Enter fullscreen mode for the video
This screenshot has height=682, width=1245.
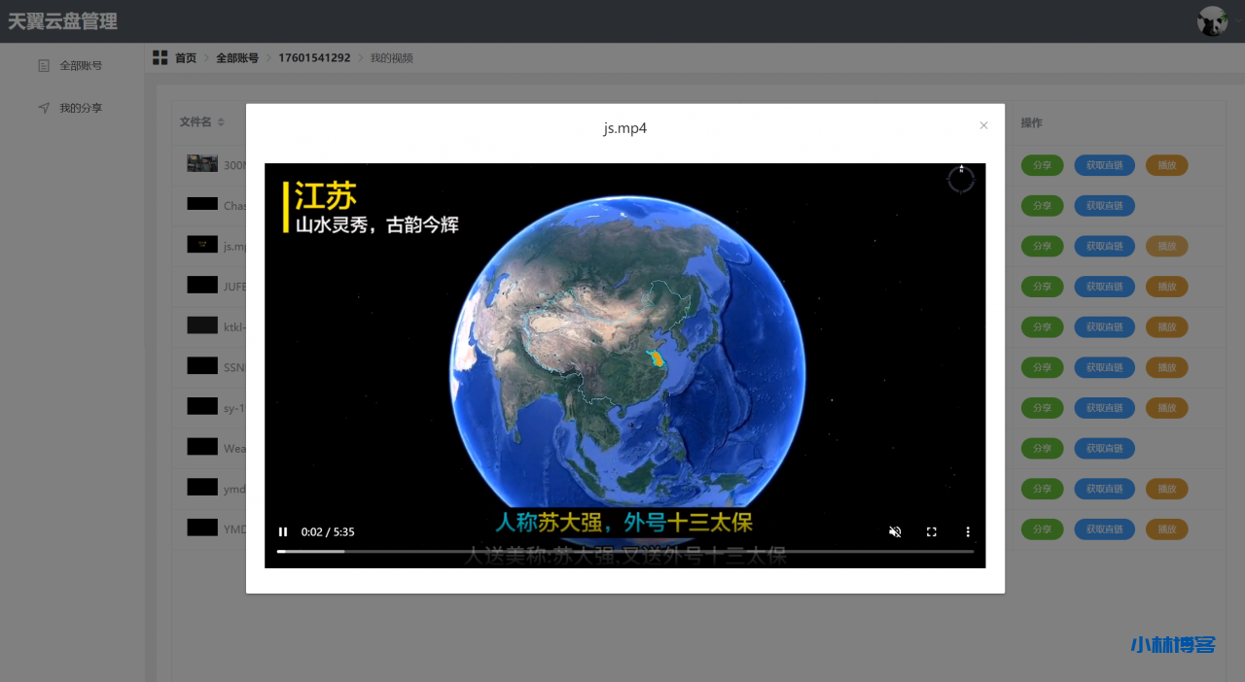click(x=931, y=532)
